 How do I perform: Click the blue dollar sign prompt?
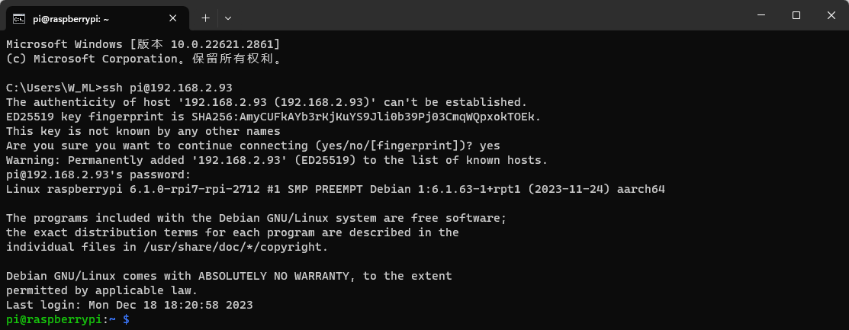click(x=126, y=320)
